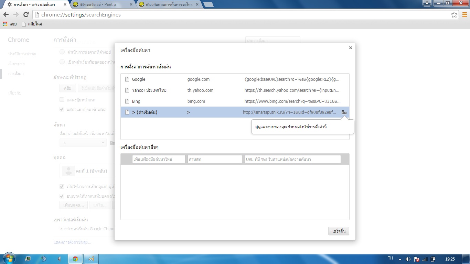
Task: Open ส่วนขยาย in the Chrome sidebar
Action: 17,64
